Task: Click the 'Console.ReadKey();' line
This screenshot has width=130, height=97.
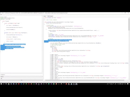Action: click(x=11, y=30)
